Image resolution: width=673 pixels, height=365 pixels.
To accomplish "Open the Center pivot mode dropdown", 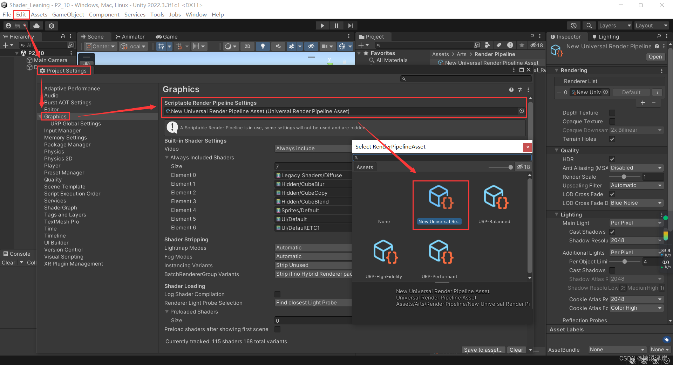I will (x=101, y=46).
